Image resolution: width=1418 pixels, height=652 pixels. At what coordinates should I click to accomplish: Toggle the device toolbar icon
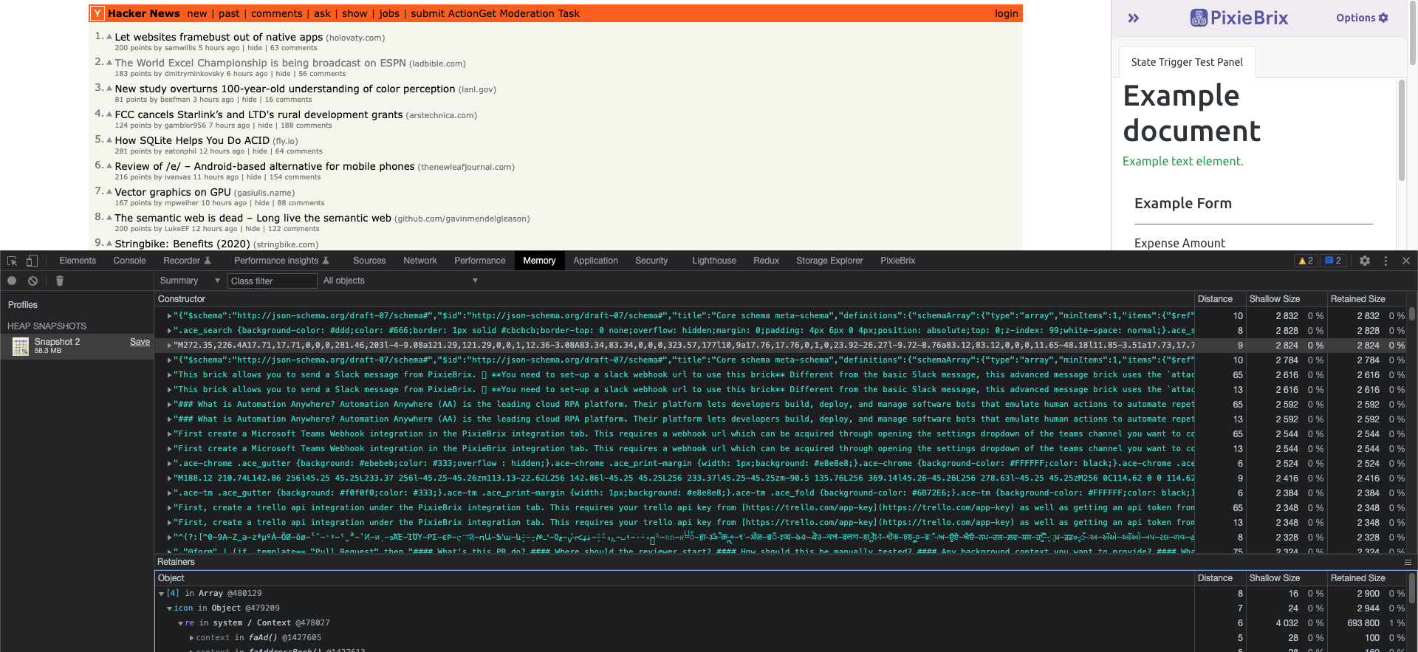click(32, 261)
